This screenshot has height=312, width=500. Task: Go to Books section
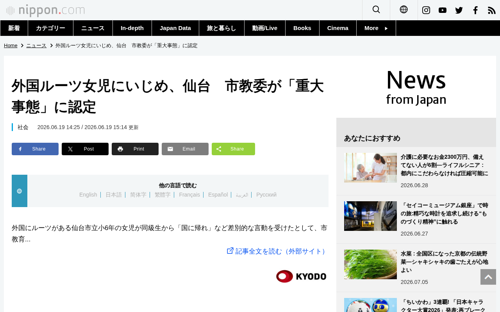pyautogui.click(x=302, y=28)
